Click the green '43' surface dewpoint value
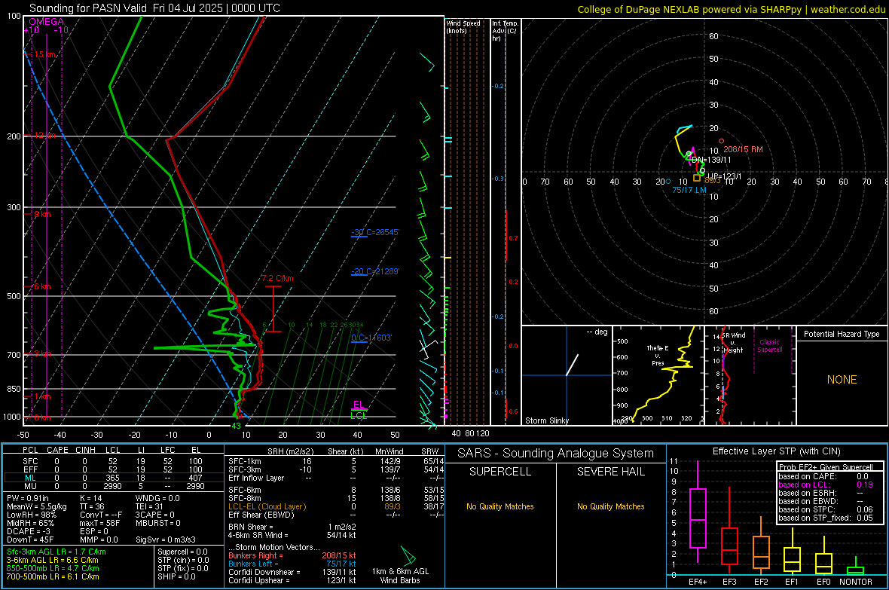The height and width of the screenshot is (590, 889). point(237,426)
